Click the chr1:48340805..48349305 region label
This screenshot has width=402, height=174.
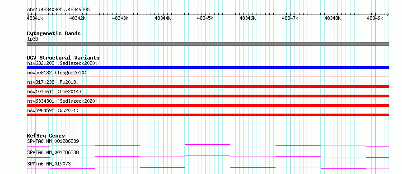tap(58, 10)
